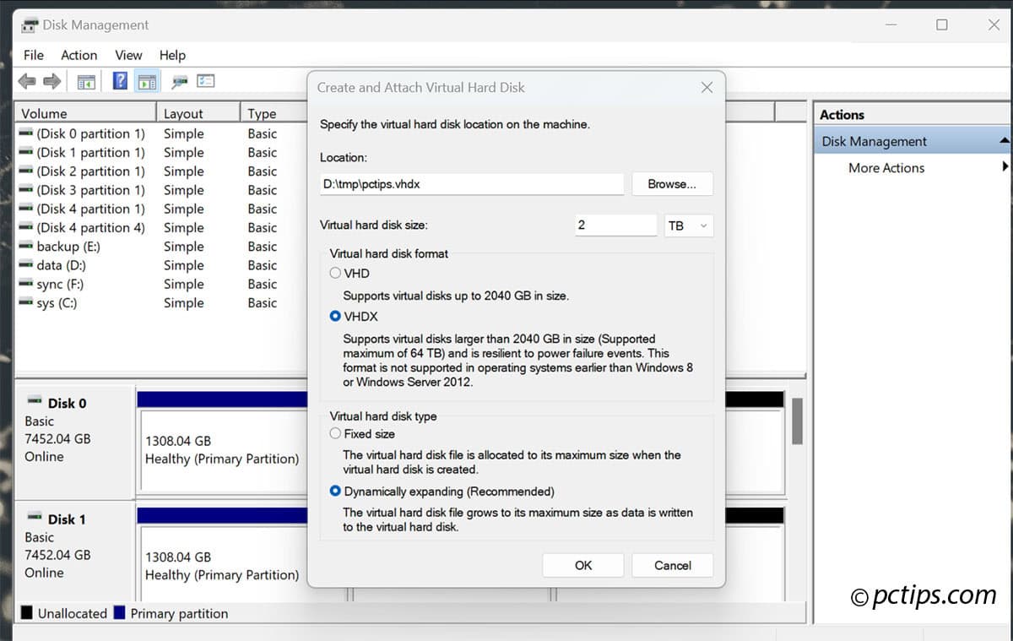Select the Fixed size disk type option

coord(336,433)
